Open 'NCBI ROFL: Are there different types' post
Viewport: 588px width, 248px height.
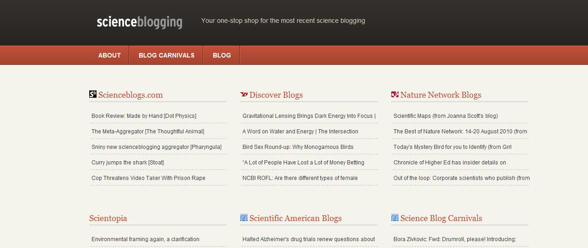click(300, 178)
